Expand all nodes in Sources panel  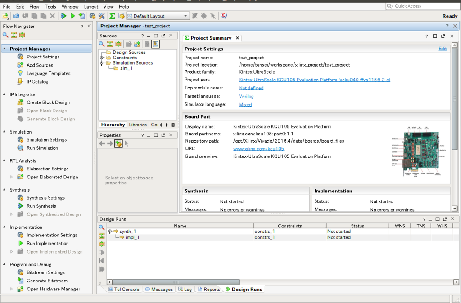point(118,44)
